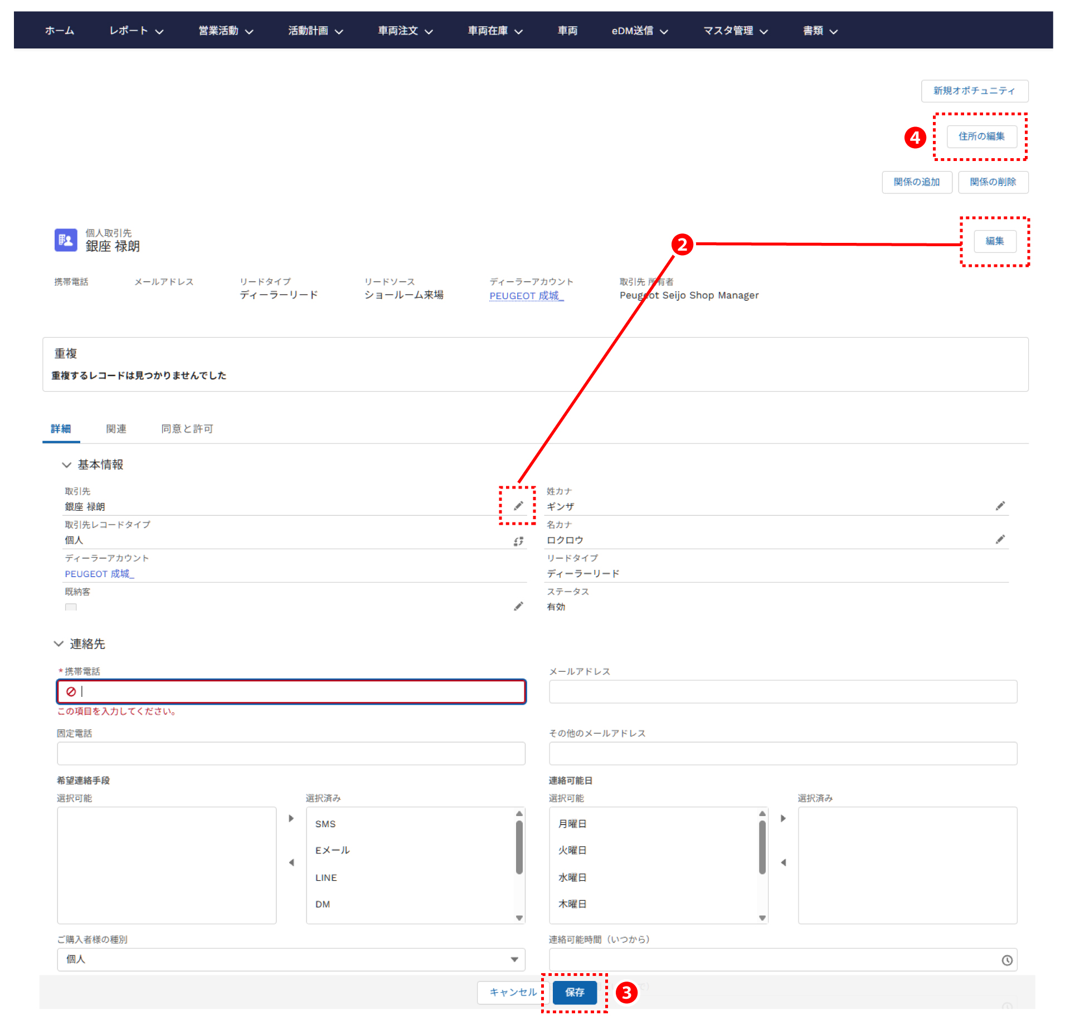Open the PEUGEOT 成城 dealer account link
The width and height of the screenshot is (1070, 1035).
point(526,296)
